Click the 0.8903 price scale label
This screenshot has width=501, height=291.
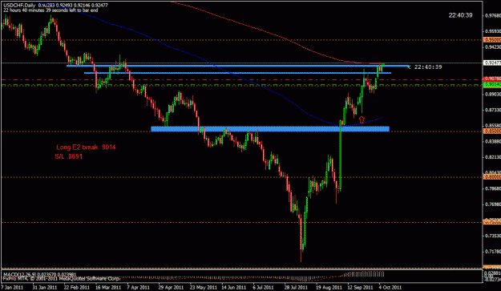click(493, 95)
